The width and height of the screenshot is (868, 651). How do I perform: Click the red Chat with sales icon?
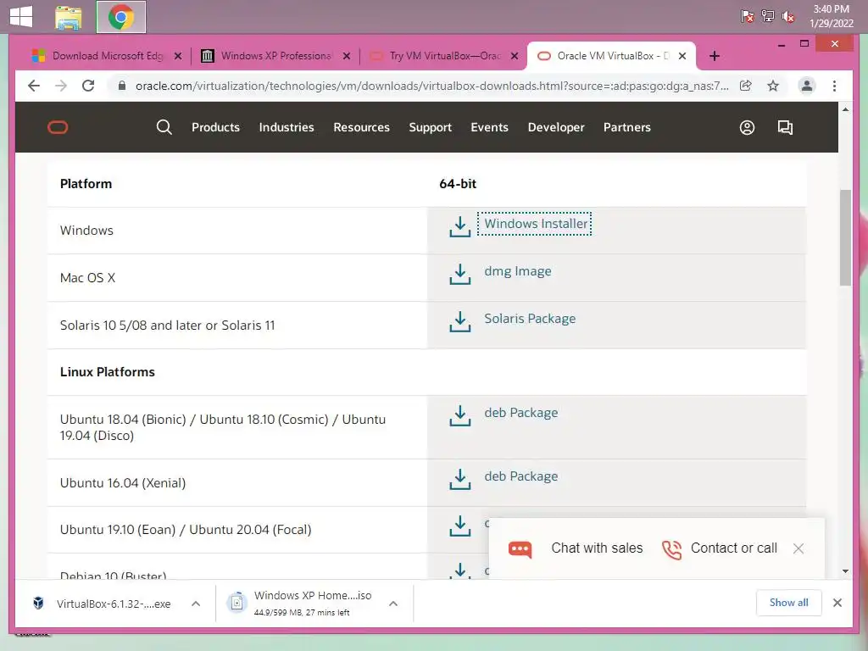[x=520, y=548]
